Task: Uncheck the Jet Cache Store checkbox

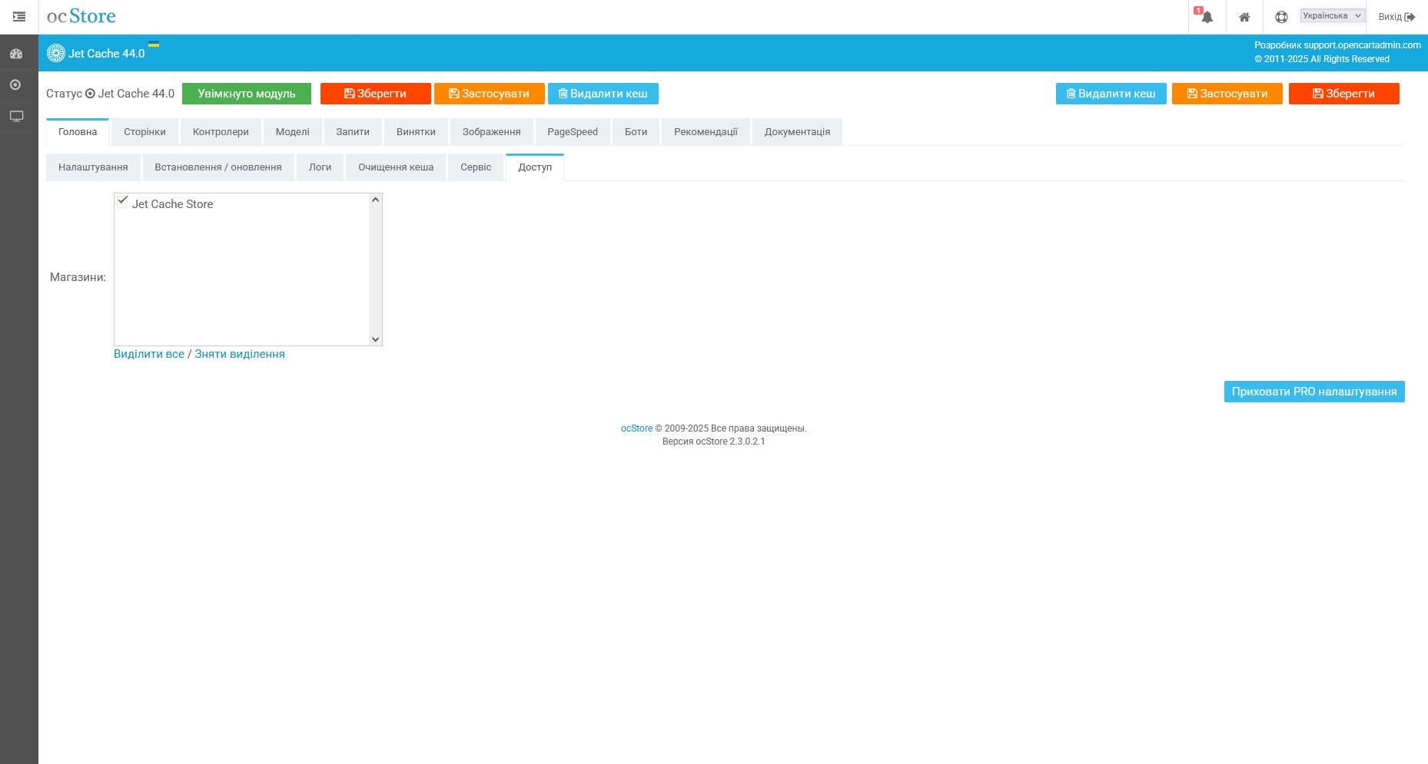Action: [x=122, y=201]
